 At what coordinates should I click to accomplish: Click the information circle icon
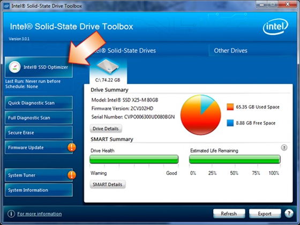pyautogui.click(x=11, y=214)
